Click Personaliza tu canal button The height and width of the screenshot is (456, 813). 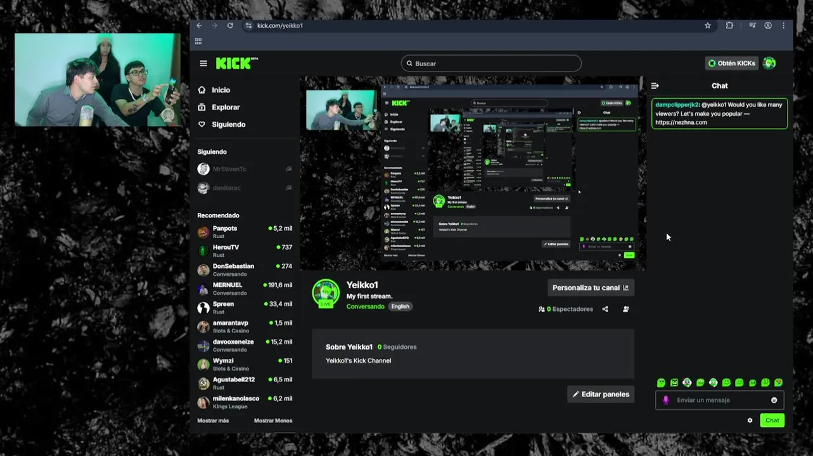point(591,288)
